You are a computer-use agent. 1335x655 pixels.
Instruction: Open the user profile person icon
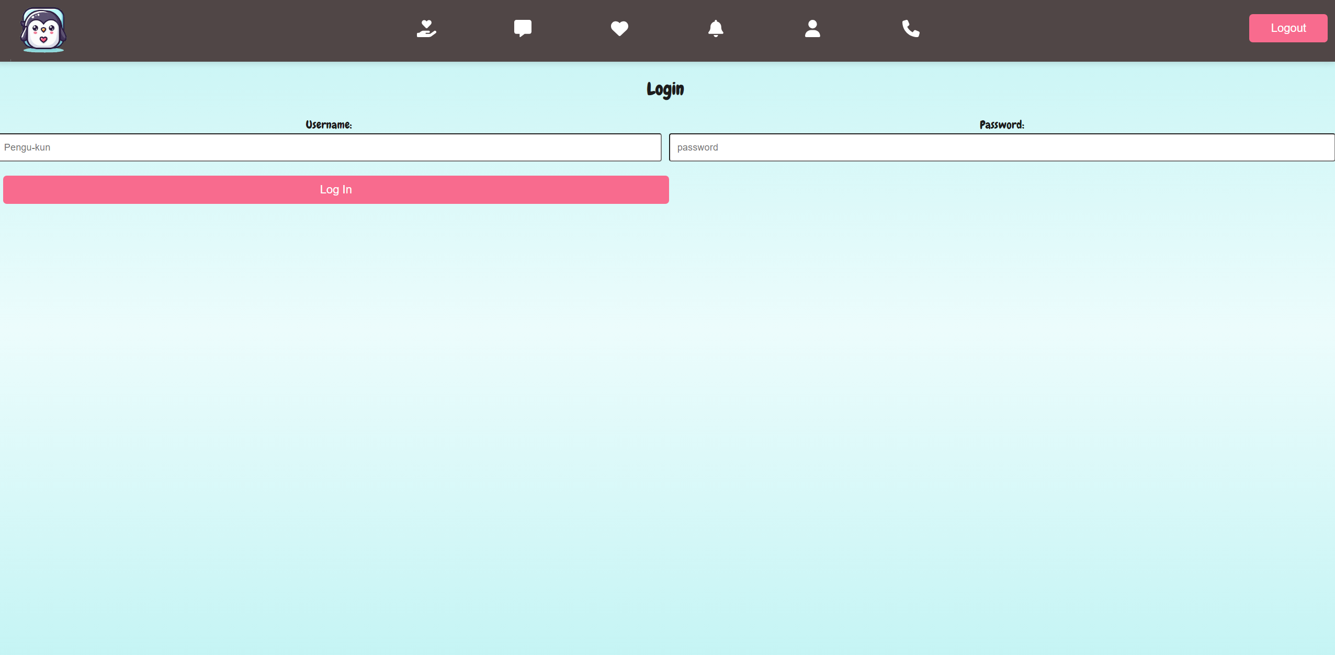[812, 28]
